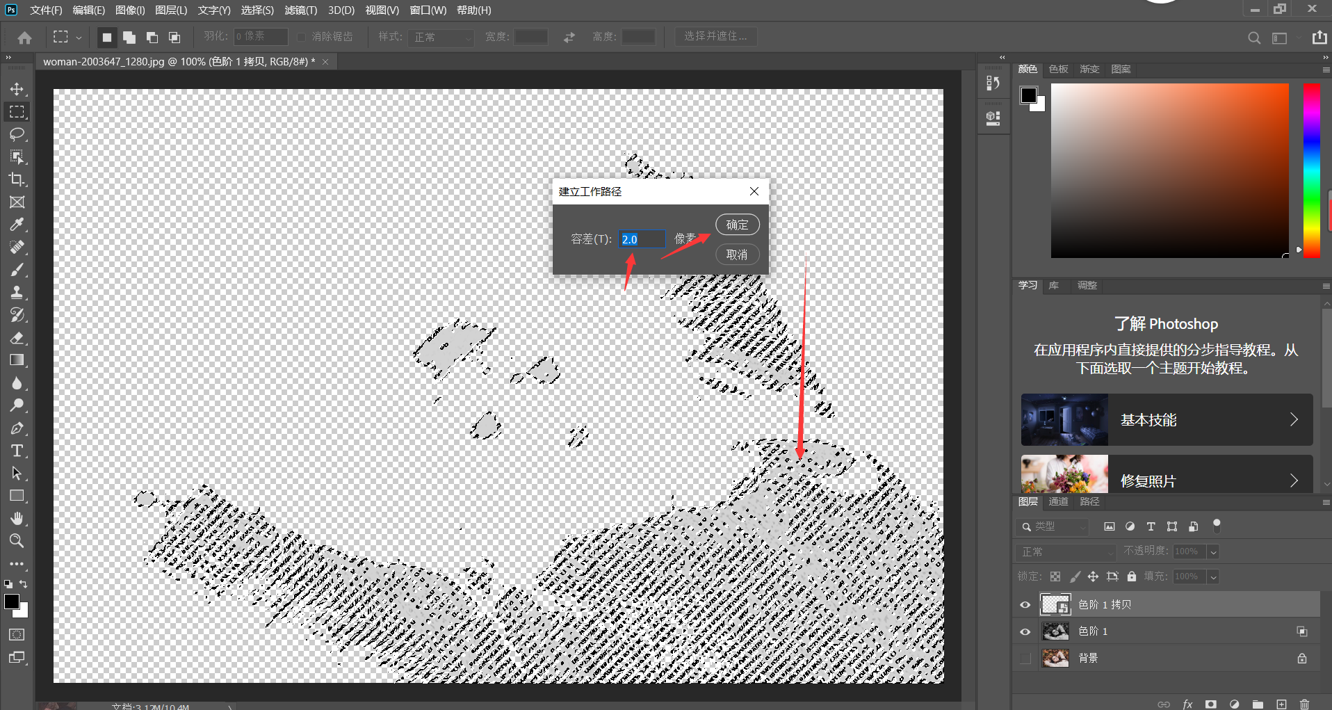Select the Blur tool

coord(17,383)
